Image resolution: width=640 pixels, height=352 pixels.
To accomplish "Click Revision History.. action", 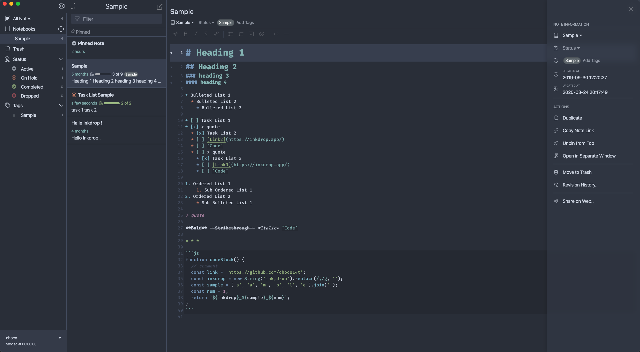I will [580, 185].
